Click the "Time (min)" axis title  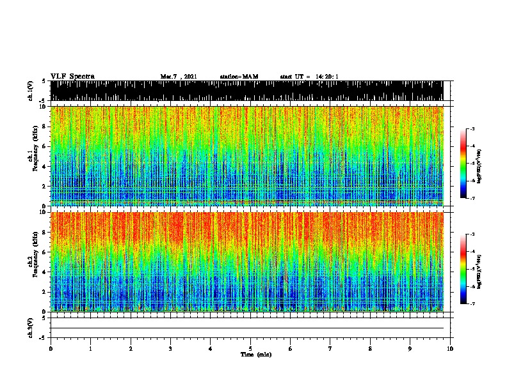[x=256, y=355]
